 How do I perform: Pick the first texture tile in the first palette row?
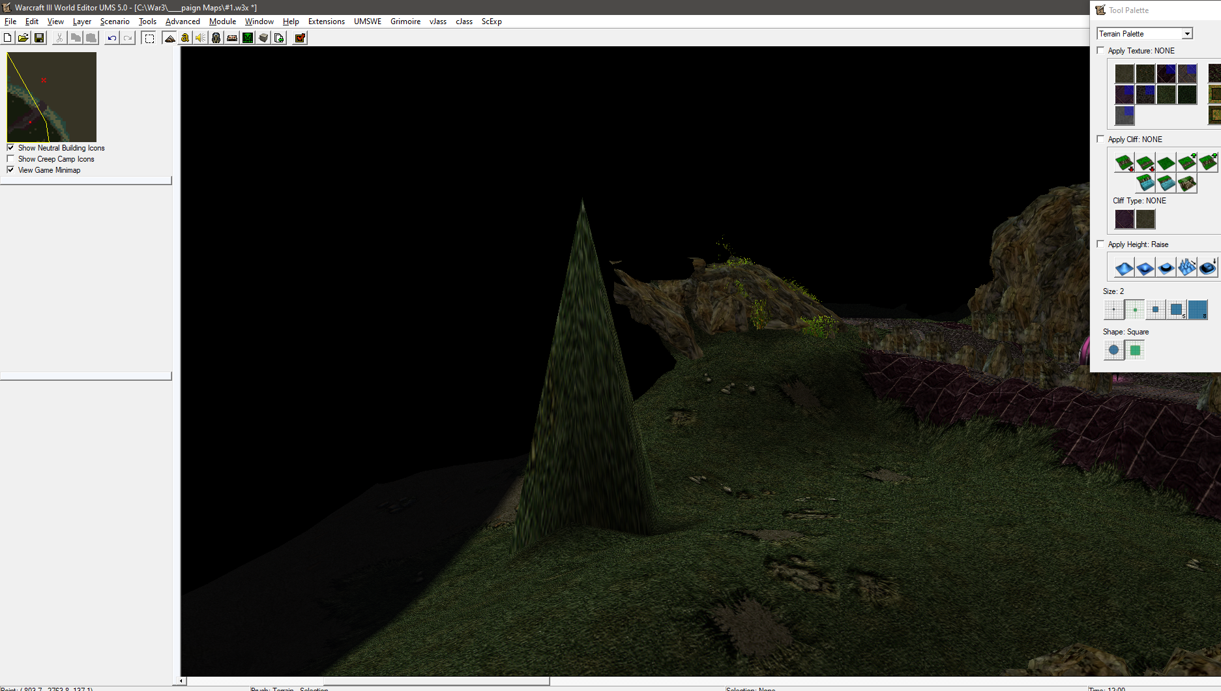pos(1125,74)
